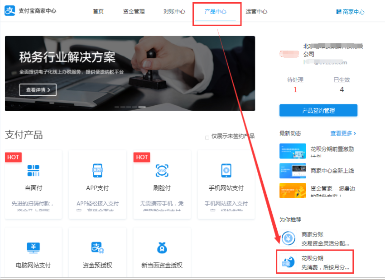
Task: Click the grid icon beside 商家中心
Action: (x=339, y=11)
